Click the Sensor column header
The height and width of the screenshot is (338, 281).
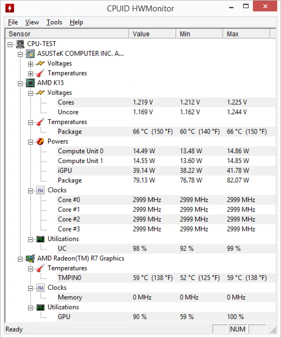click(x=67, y=34)
